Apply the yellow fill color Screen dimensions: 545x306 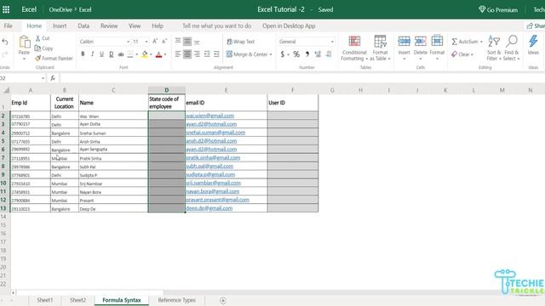tap(145, 54)
